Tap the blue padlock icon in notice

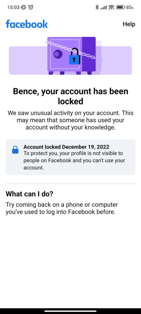tap(15, 150)
